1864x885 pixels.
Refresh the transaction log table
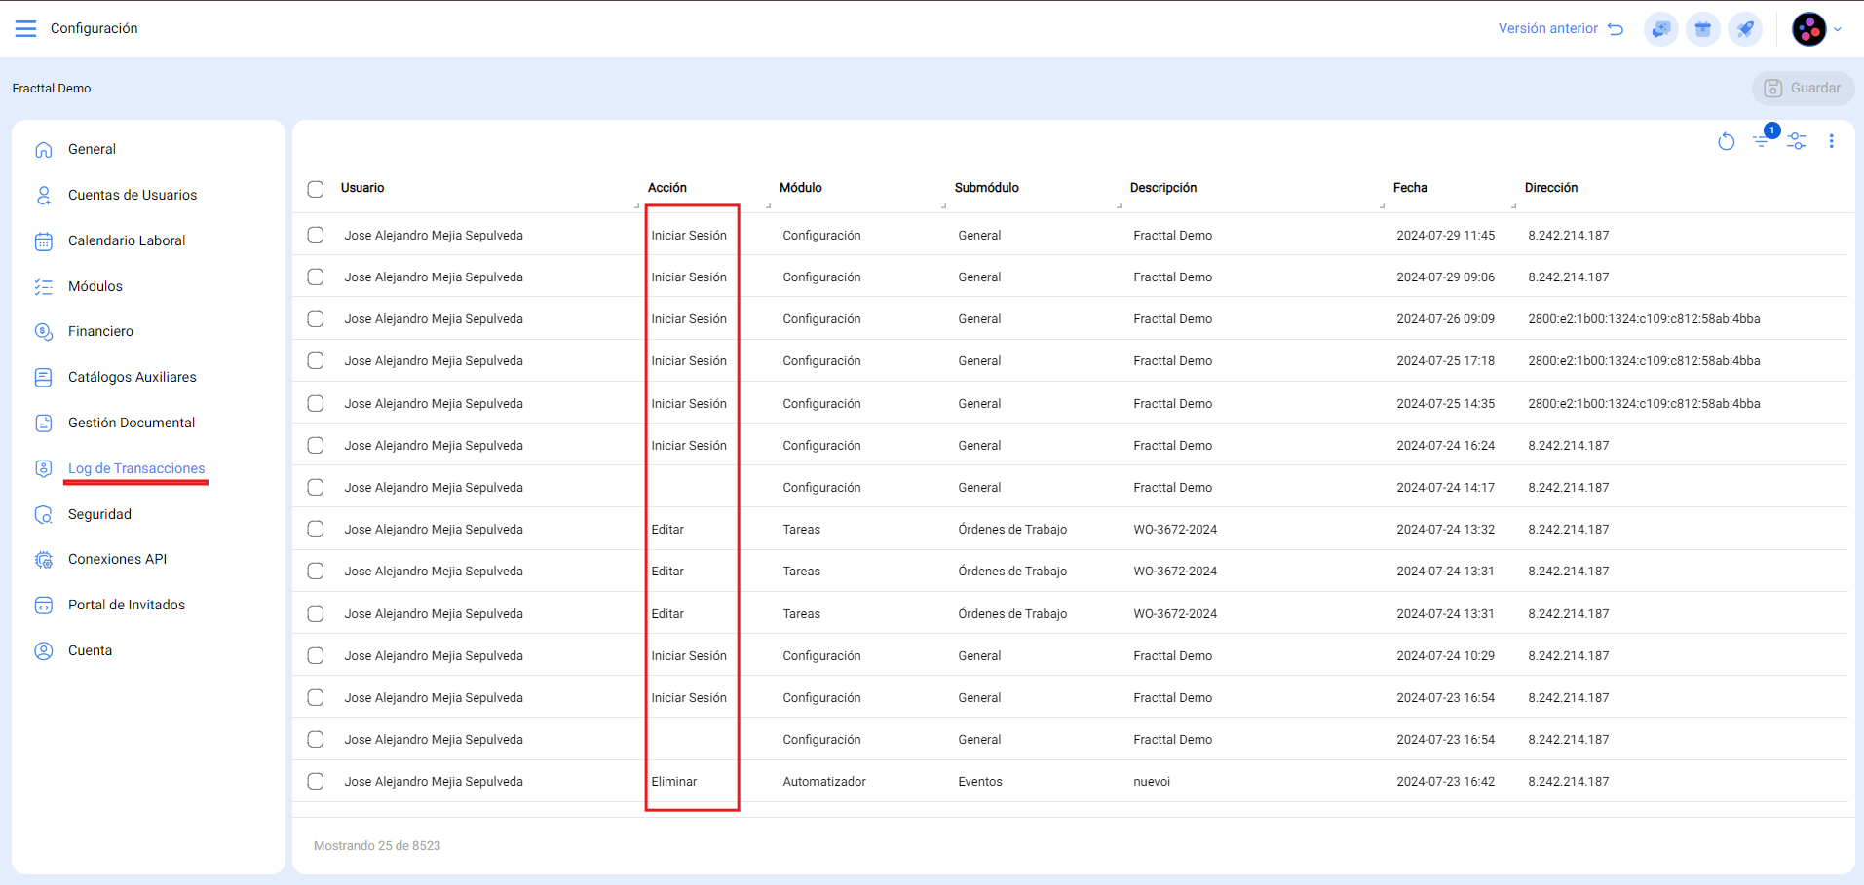(x=1726, y=142)
